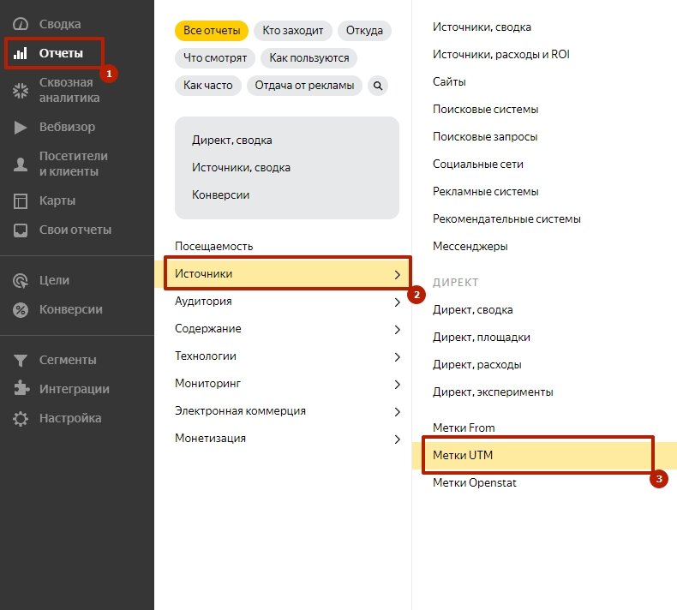Click the Вебвизор play icon
The image size is (677, 610).
[x=21, y=128]
